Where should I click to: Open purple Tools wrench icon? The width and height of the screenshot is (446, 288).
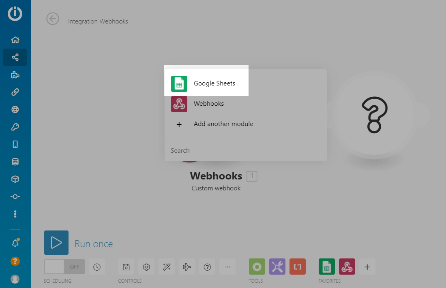pyautogui.click(x=277, y=267)
